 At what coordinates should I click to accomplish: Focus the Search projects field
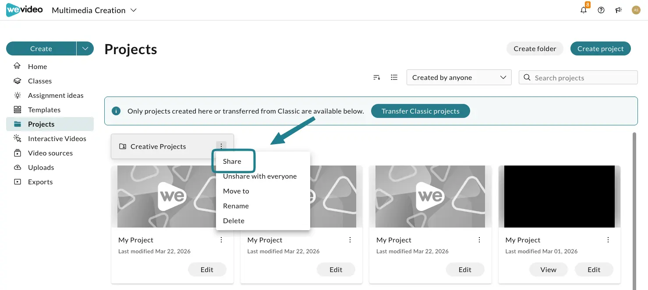tap(578, 77)
